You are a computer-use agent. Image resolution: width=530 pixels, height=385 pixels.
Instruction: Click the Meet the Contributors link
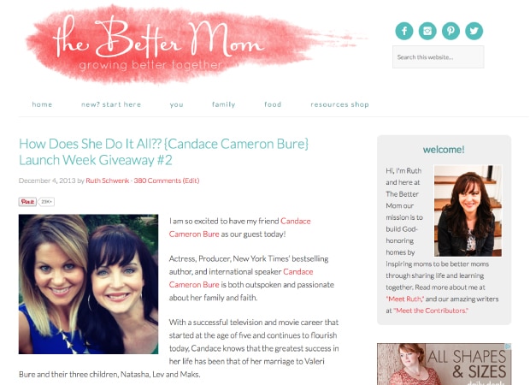point(431,311)
